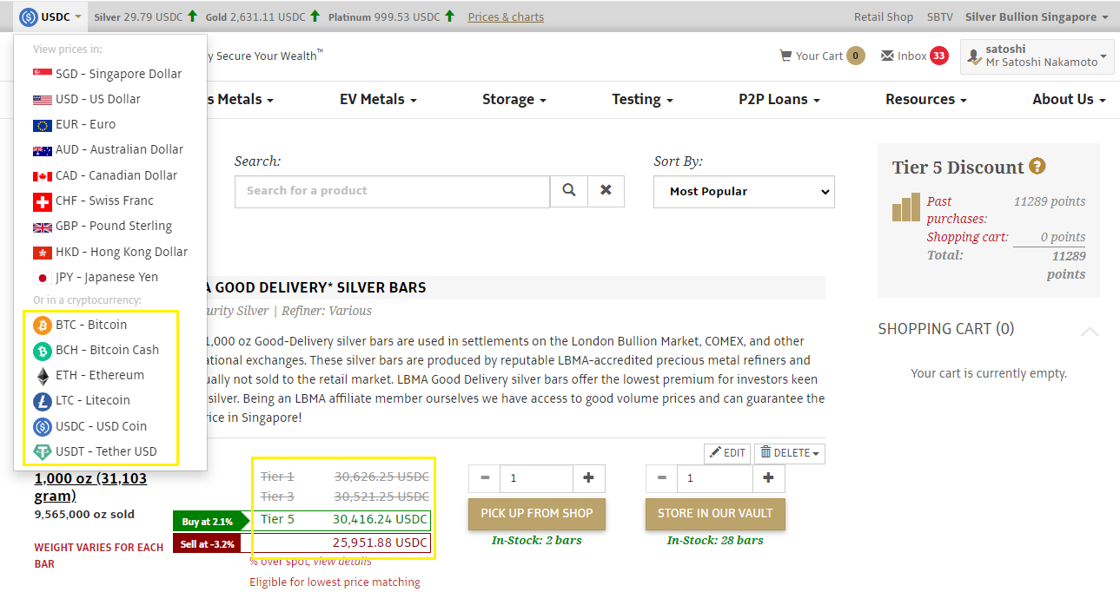The image size is (1120, 592).
Task: Click the magnifier search button
Action: click(x=569, y=191)
